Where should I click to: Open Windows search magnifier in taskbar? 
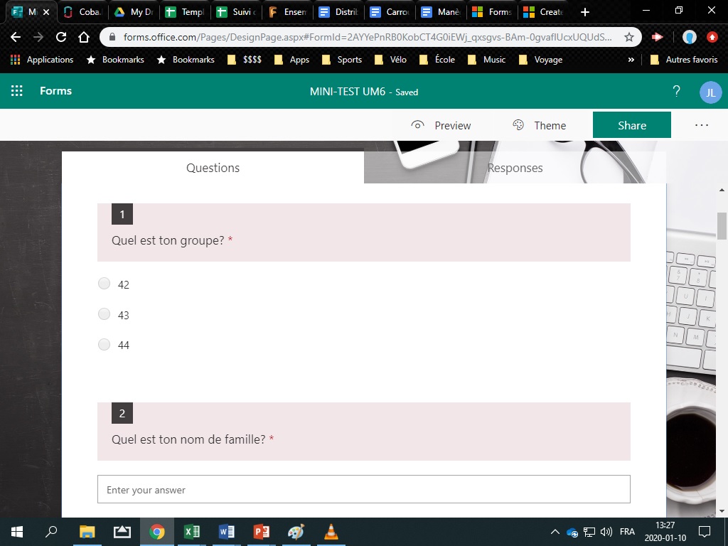[51, 532]
